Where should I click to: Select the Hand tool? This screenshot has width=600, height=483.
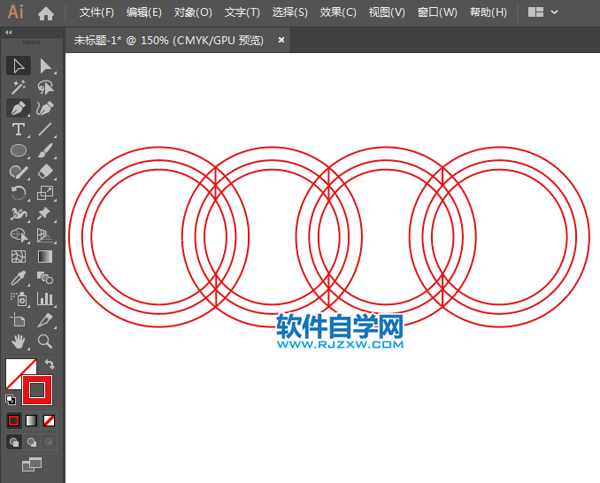[x=19, y=341]
